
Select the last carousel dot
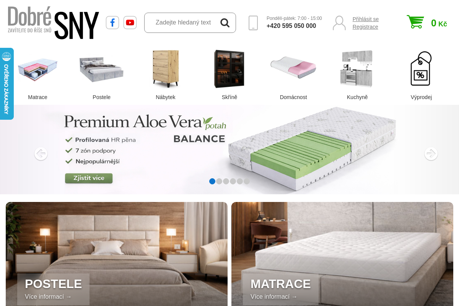point(247,181)
